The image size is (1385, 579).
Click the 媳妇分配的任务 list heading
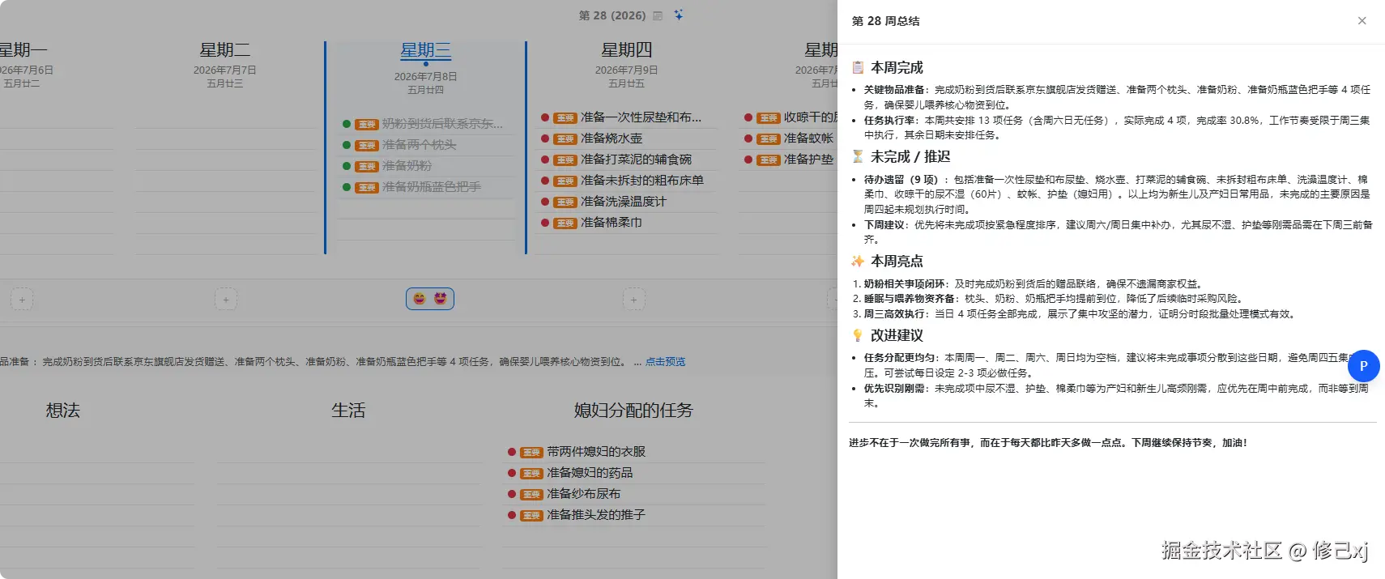pyautogui.click(x=633, y=411)
